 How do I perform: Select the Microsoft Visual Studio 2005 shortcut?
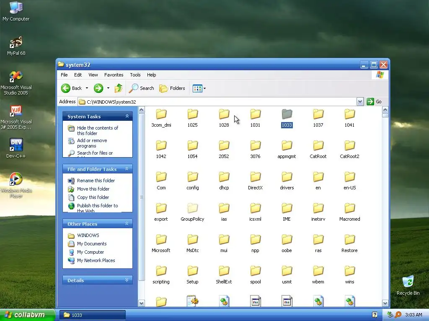[16, 83]
